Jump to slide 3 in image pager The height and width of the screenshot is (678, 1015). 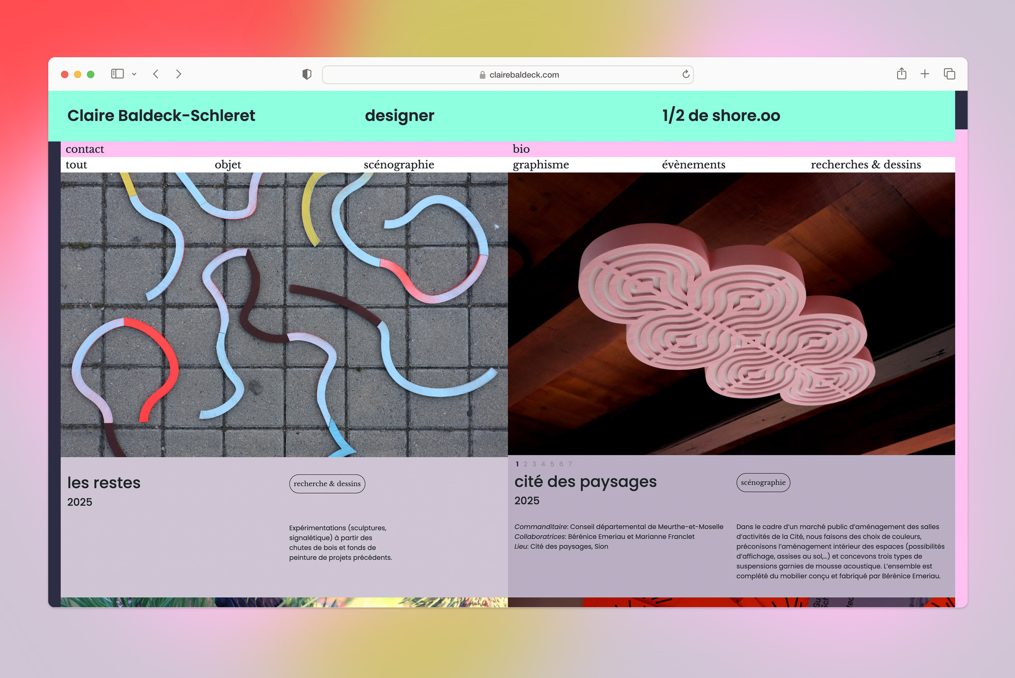534,464
